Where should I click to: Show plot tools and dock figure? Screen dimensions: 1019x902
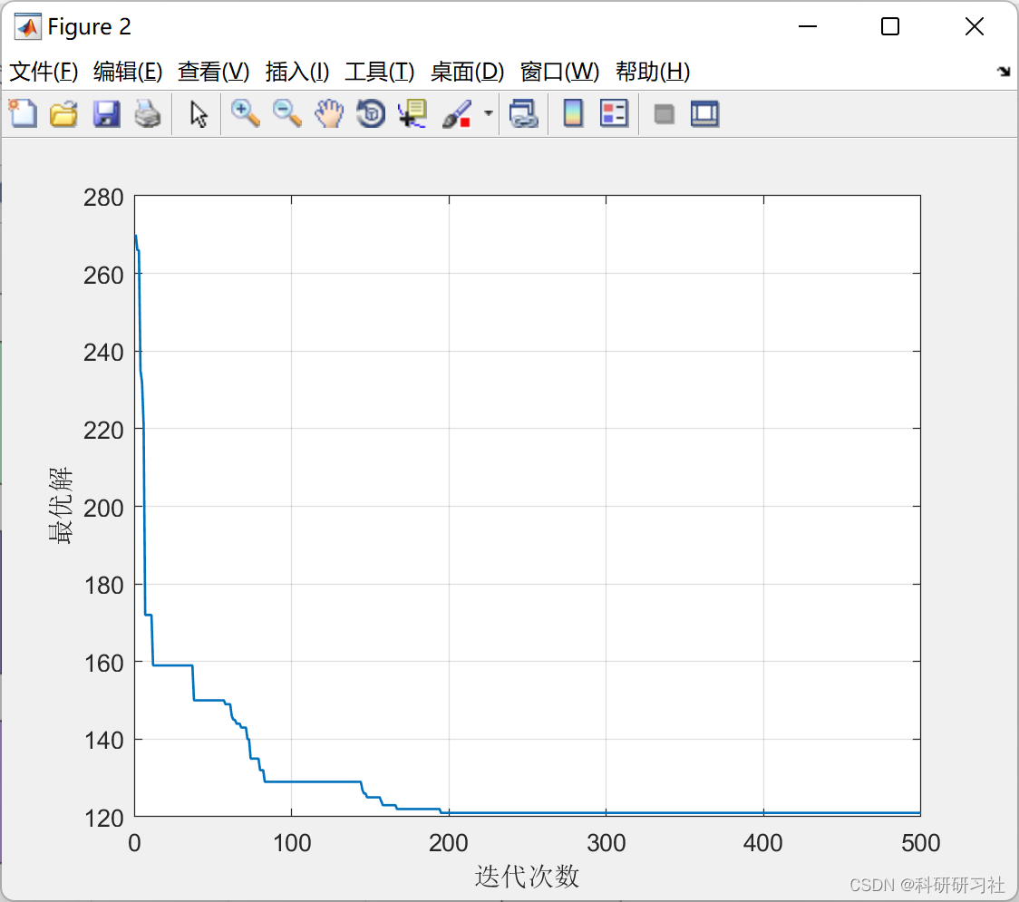coord(704,113)
